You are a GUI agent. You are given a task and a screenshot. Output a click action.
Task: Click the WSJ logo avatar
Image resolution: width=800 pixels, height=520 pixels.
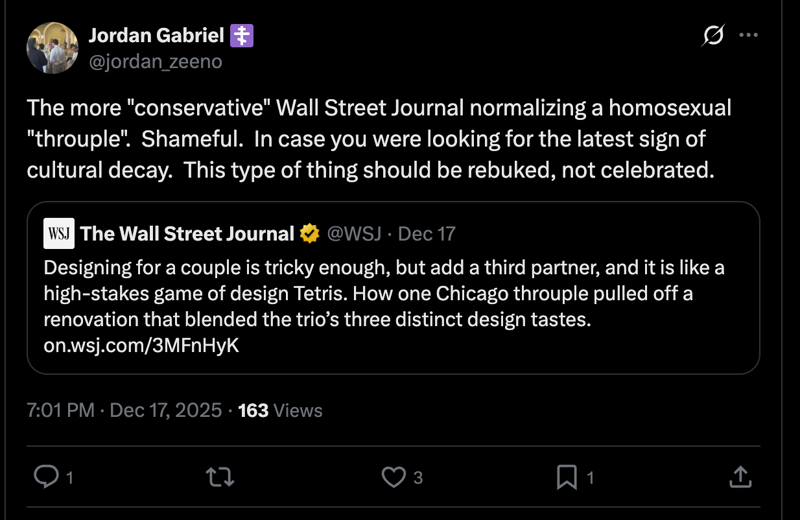(58, 233)
